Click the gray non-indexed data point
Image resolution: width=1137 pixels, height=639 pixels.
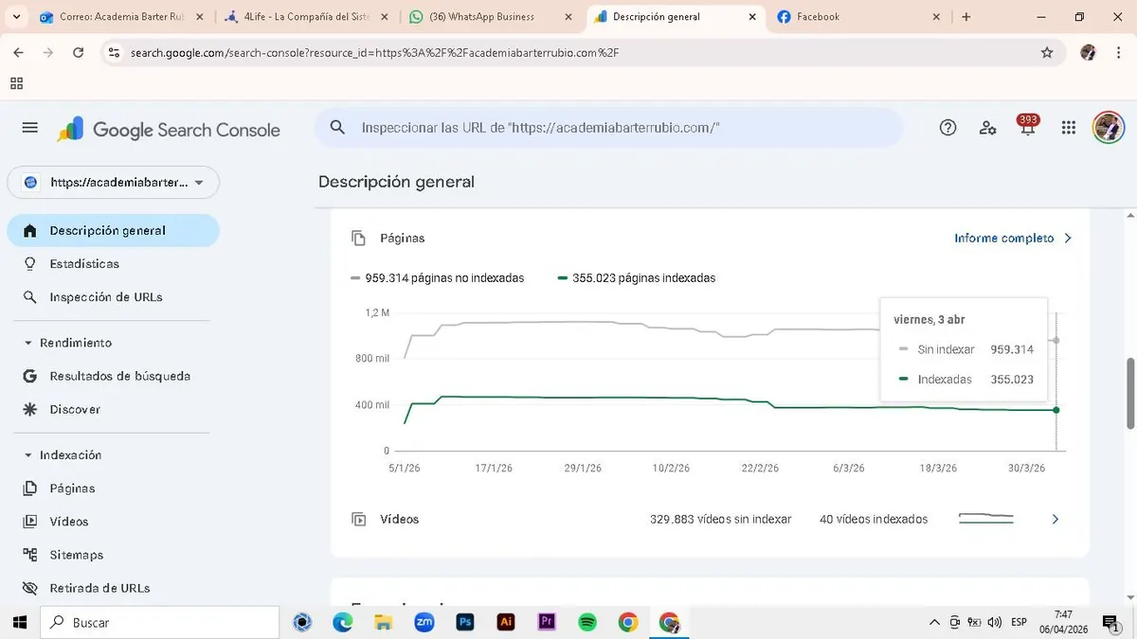click(x=1056, y=340)
